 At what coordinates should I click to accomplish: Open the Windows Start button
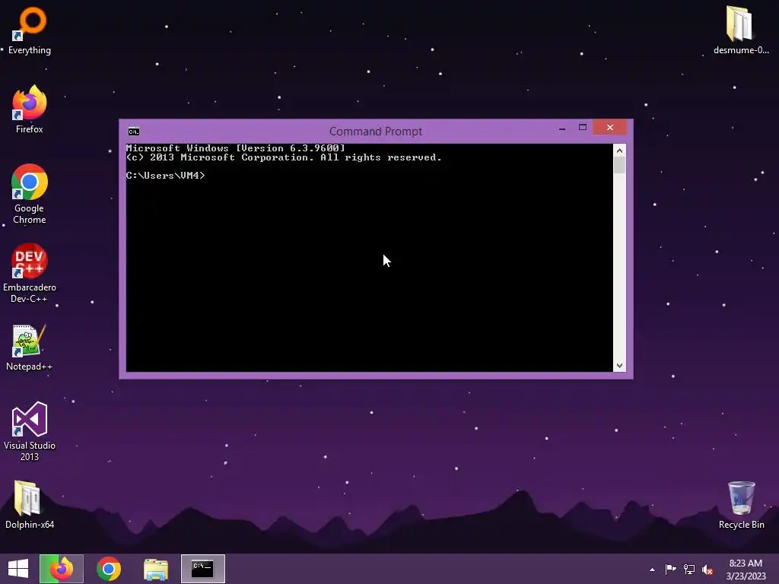tap(18, 569)
